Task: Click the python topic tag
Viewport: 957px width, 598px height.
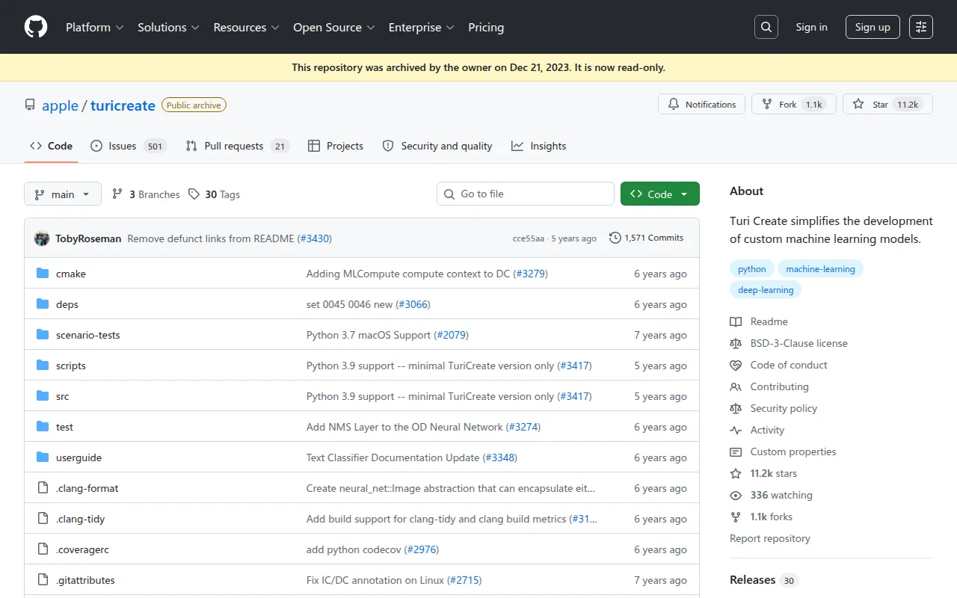Action: click(752, 269)
